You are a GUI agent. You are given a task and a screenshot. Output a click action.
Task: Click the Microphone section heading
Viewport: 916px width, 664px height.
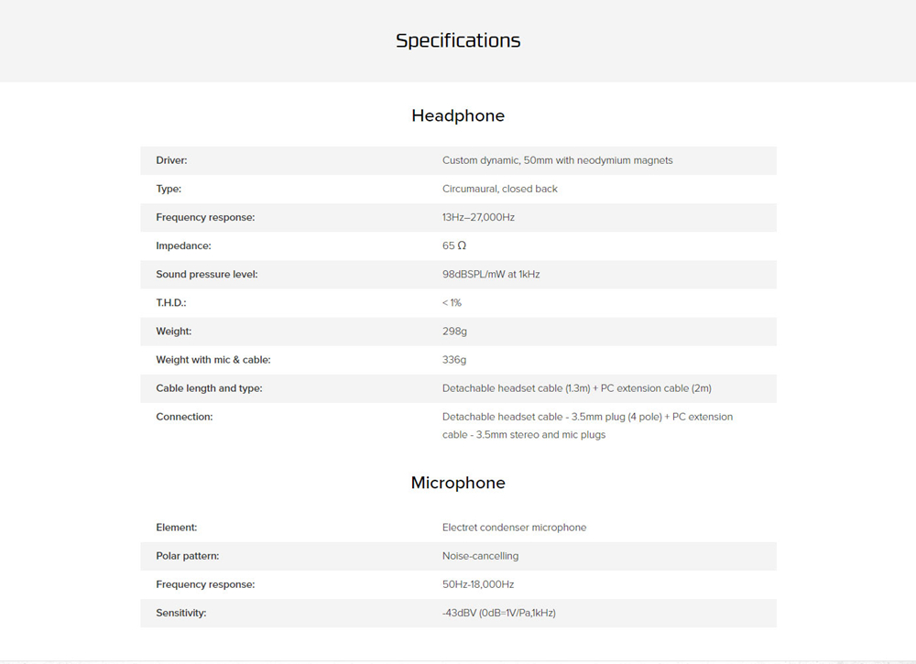pos(458,483)
